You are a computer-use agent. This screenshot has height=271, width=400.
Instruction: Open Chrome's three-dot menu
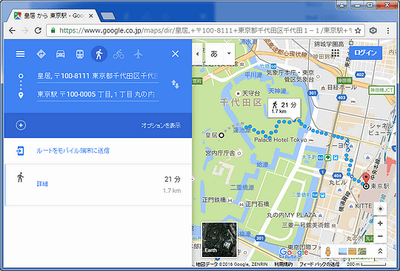(388, 31)
